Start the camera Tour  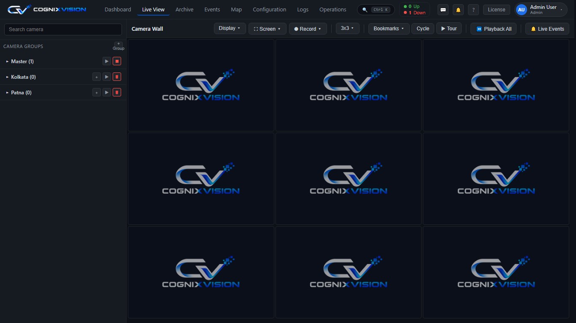[x=449, y=29]
